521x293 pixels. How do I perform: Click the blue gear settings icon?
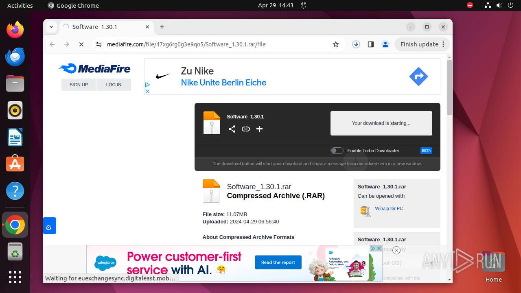[x=49, y=227]
